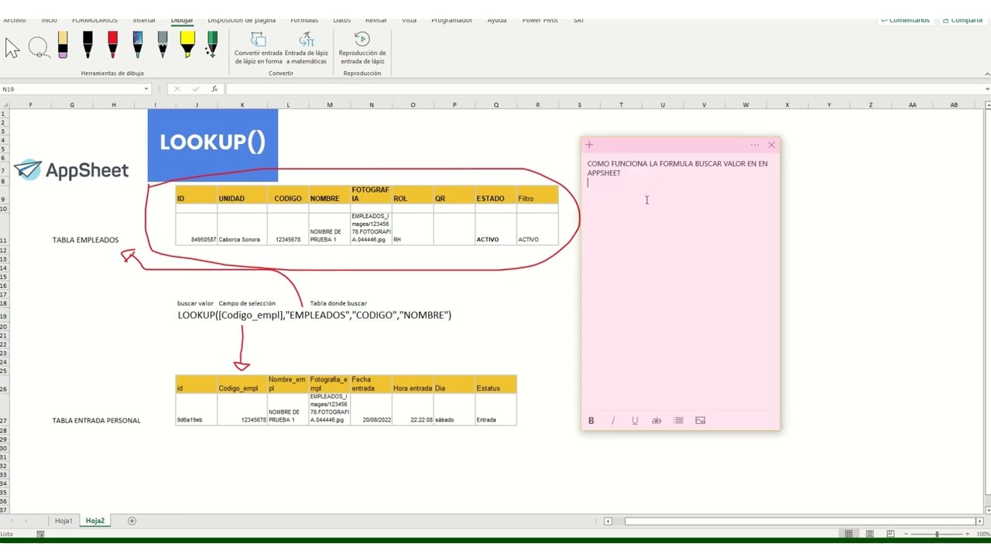Open the Inicio ribbon tab

point(49,20)
